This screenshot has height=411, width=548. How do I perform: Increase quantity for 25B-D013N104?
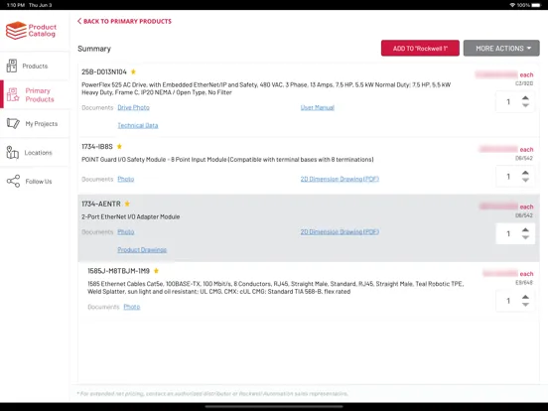(525, 98)
